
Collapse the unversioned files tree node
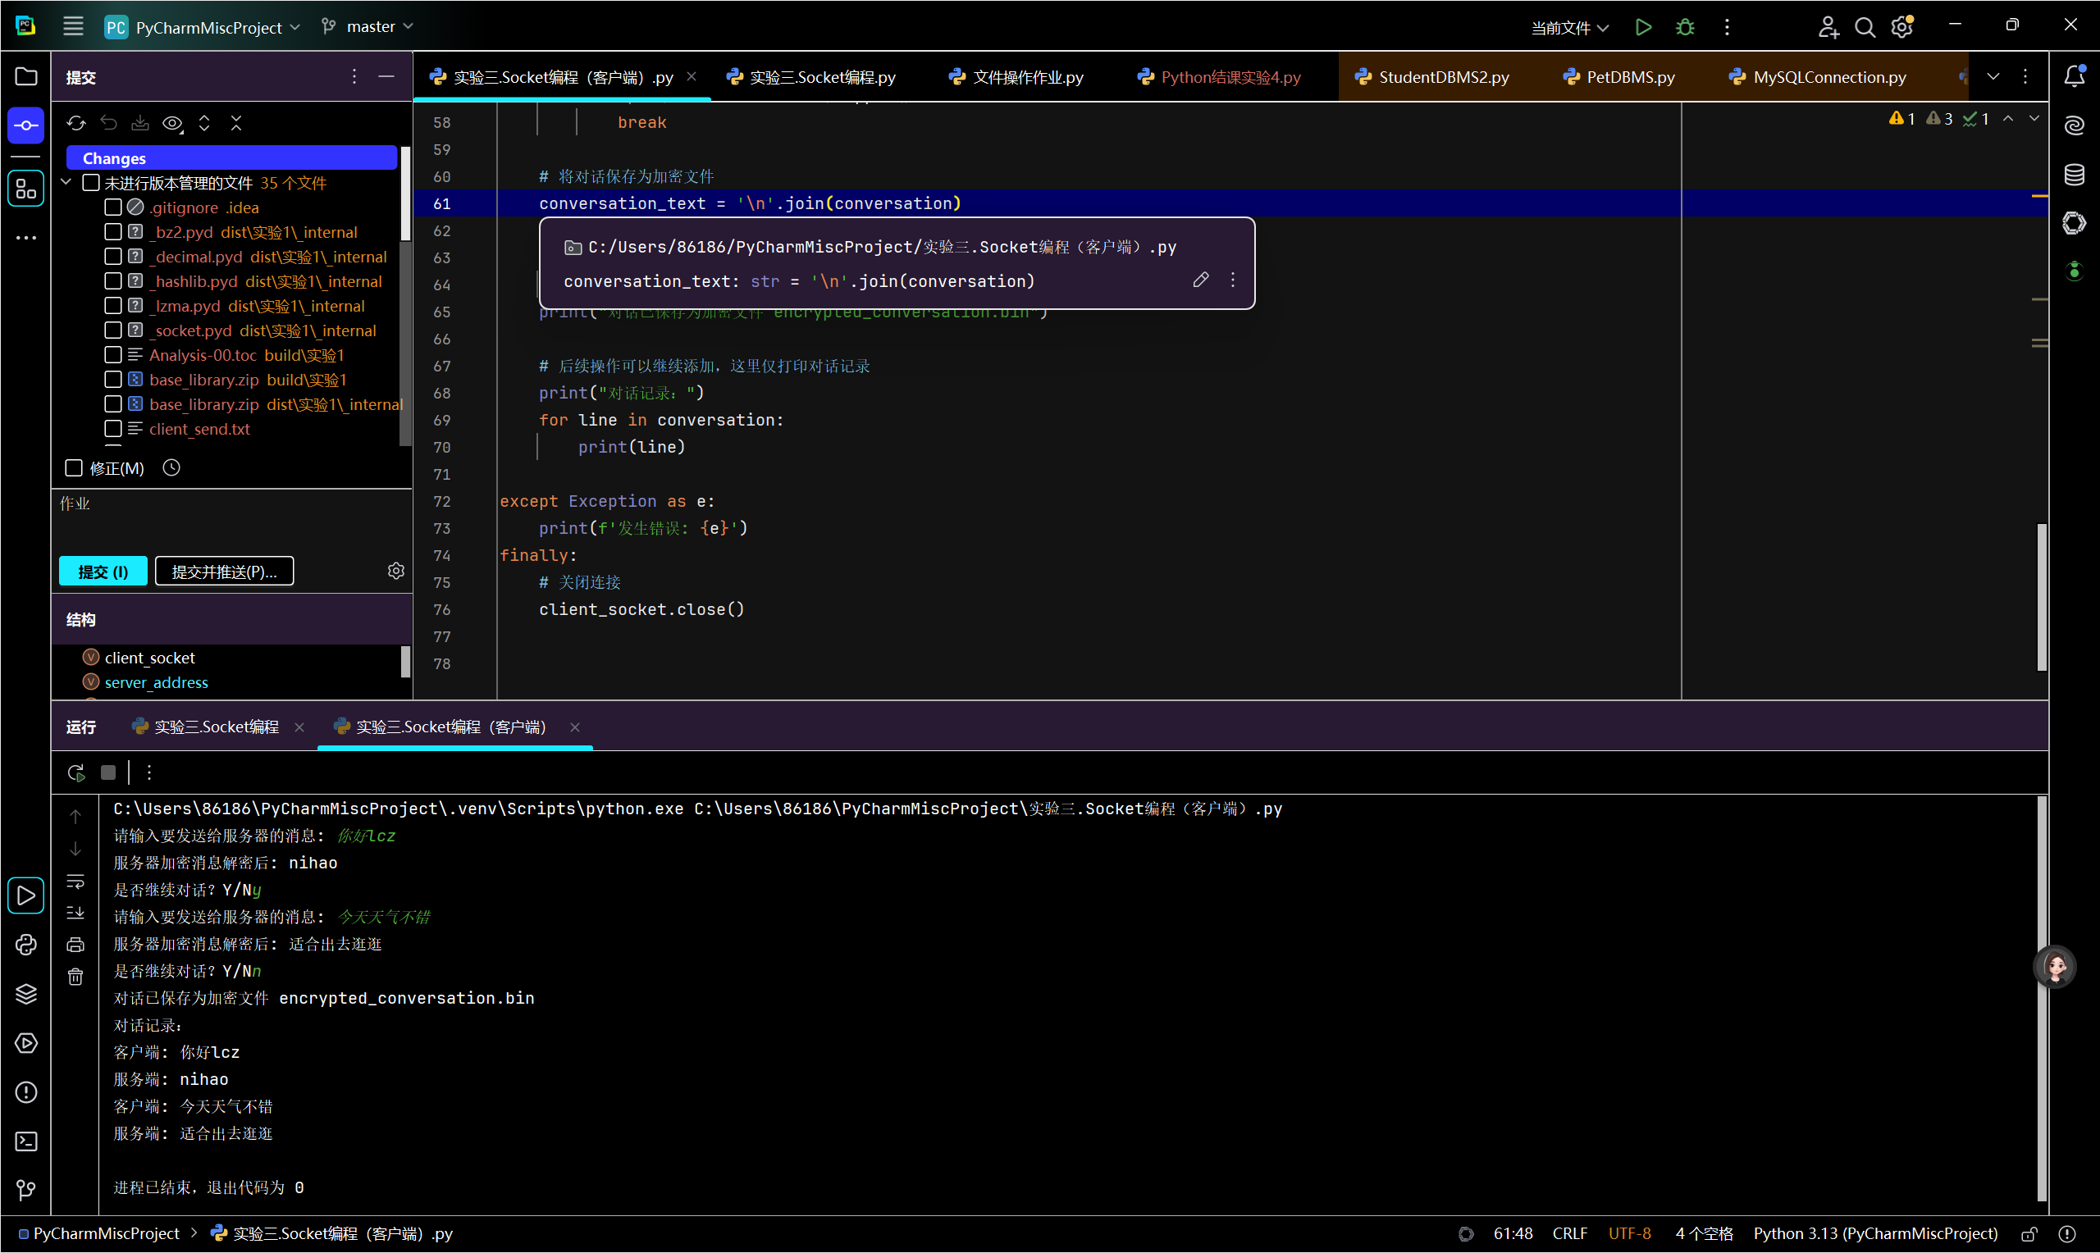[x=66, y=182]
